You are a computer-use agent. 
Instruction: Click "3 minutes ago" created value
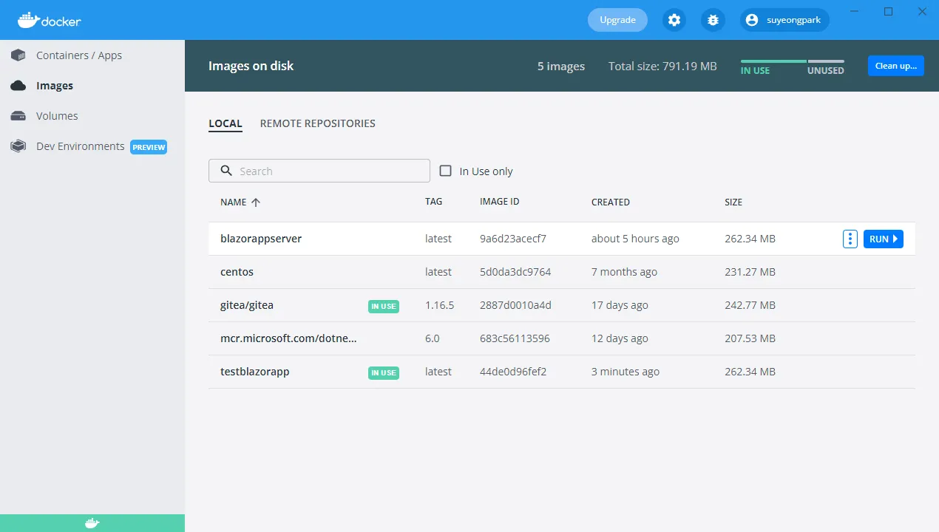[626, 372]
